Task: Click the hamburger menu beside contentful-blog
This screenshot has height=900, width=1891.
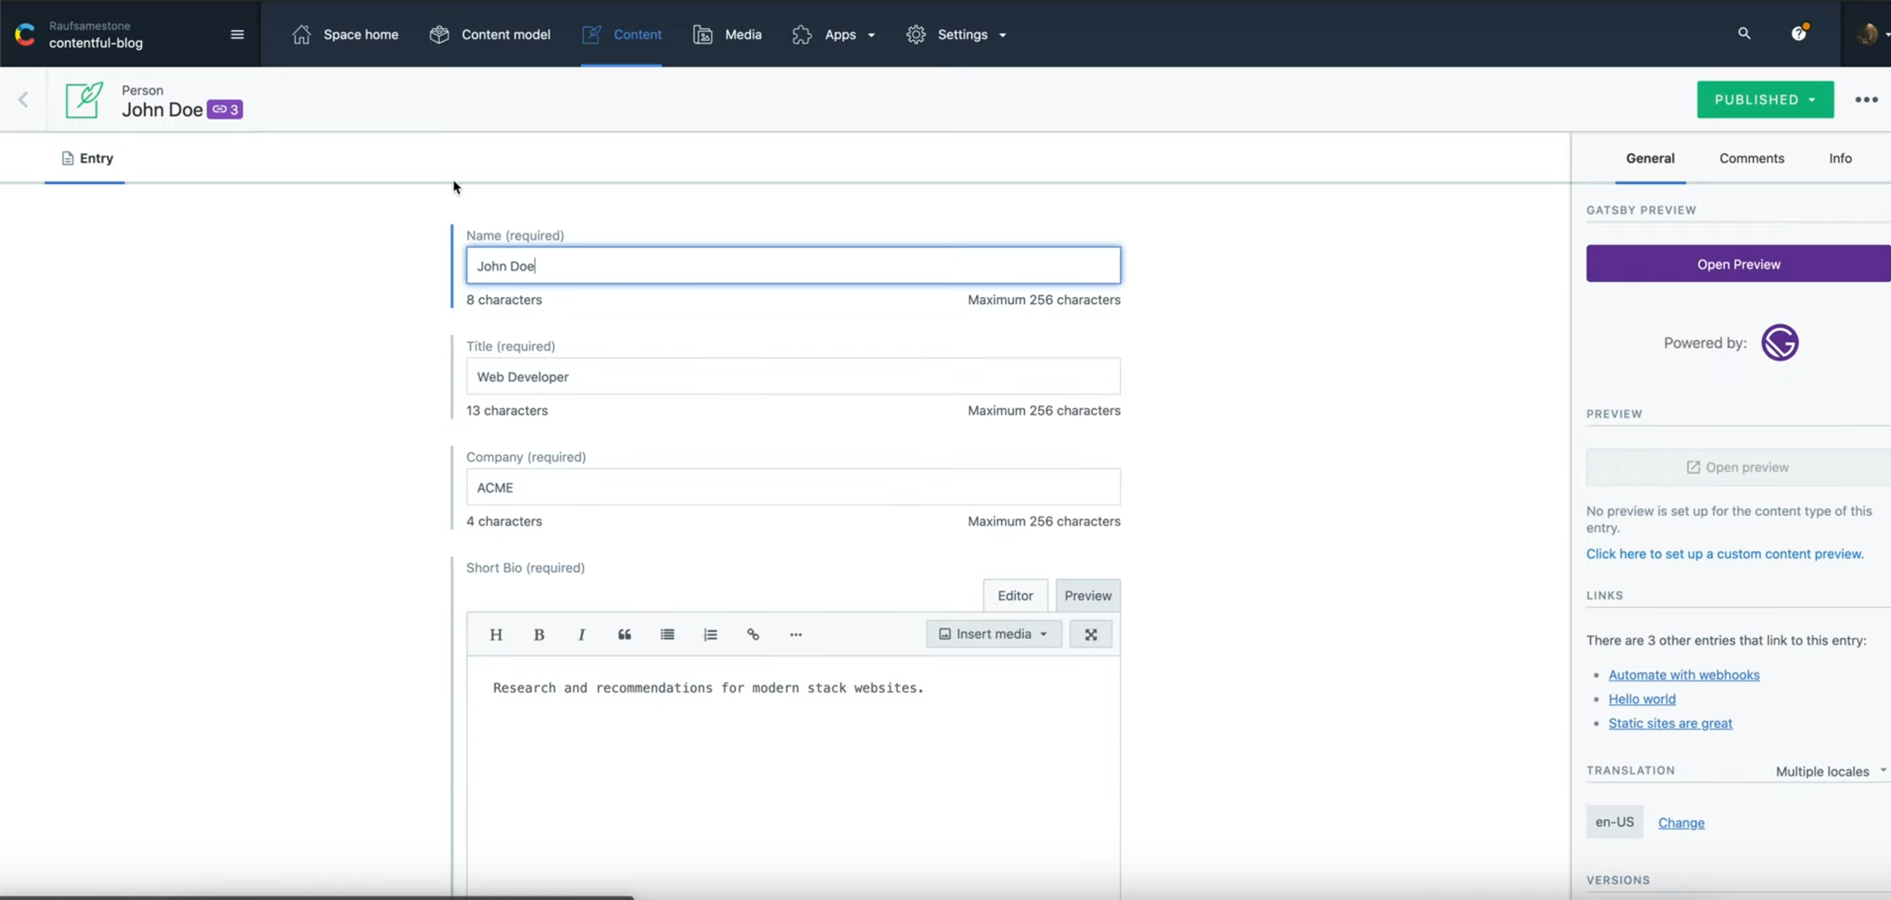Action: (x=236, y=34)
